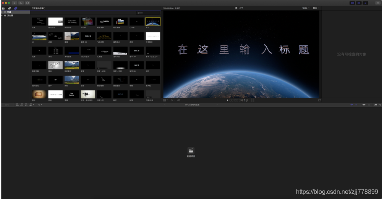Click the 新建项目 new project button
This screenshot has height=199, width=382.
(x=191, y=152)
